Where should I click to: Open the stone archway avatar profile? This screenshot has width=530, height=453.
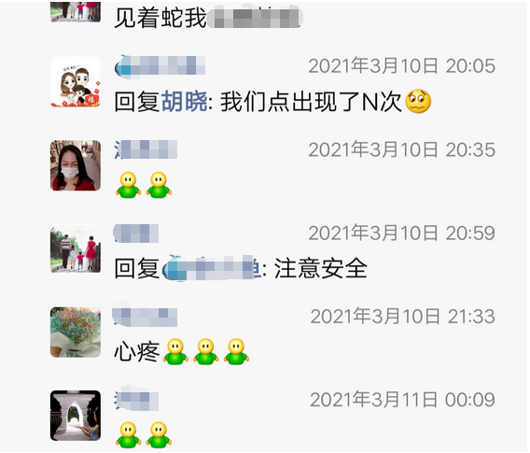[x=76, y=416]
